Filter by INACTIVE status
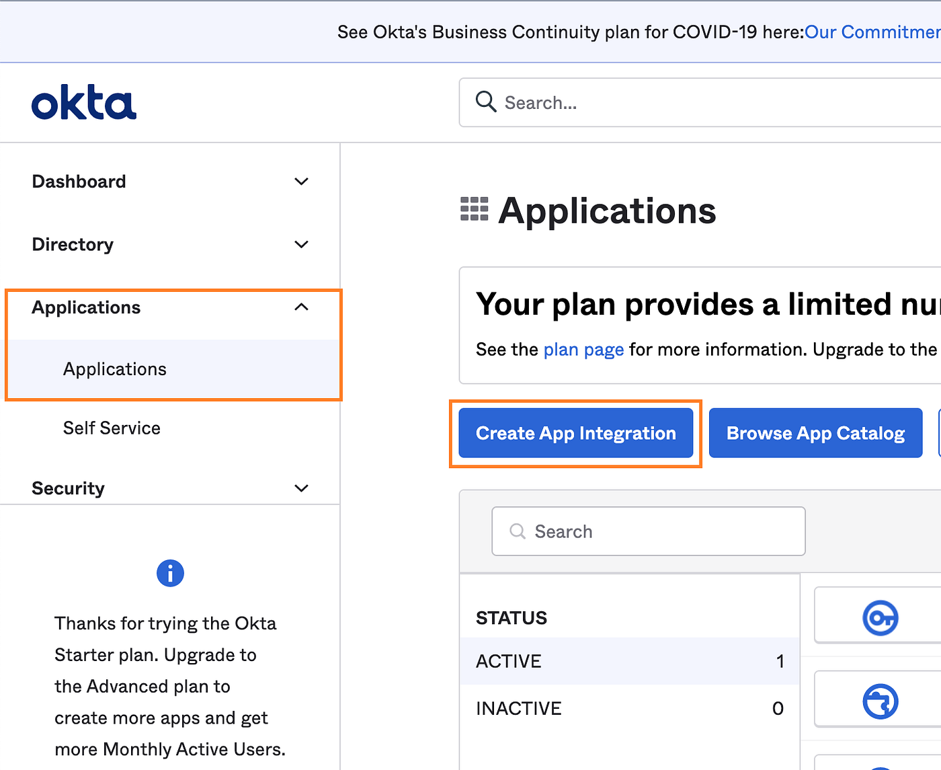Viewport: 941px width, 770px height. pos(630,708)
